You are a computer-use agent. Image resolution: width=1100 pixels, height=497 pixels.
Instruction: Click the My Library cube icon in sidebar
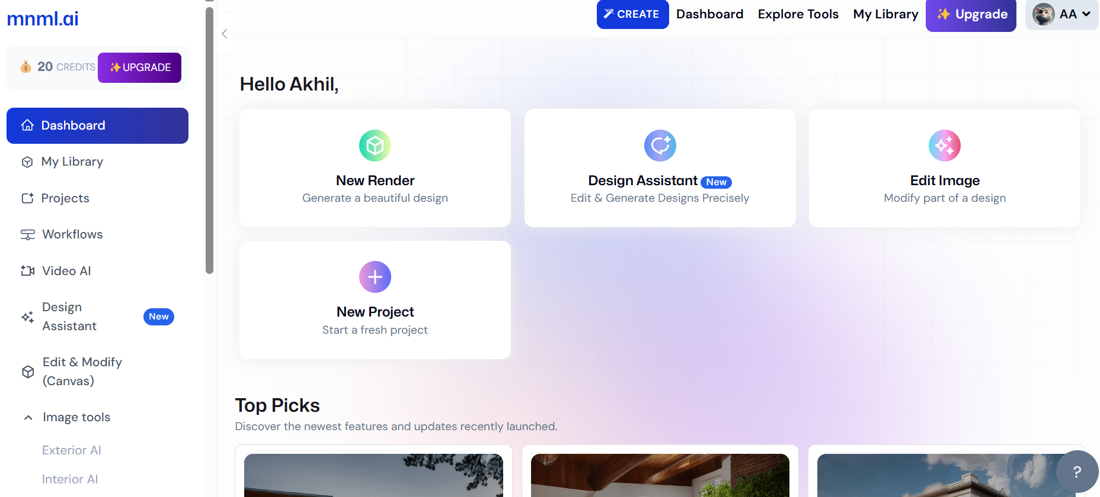tap(27, 162)
